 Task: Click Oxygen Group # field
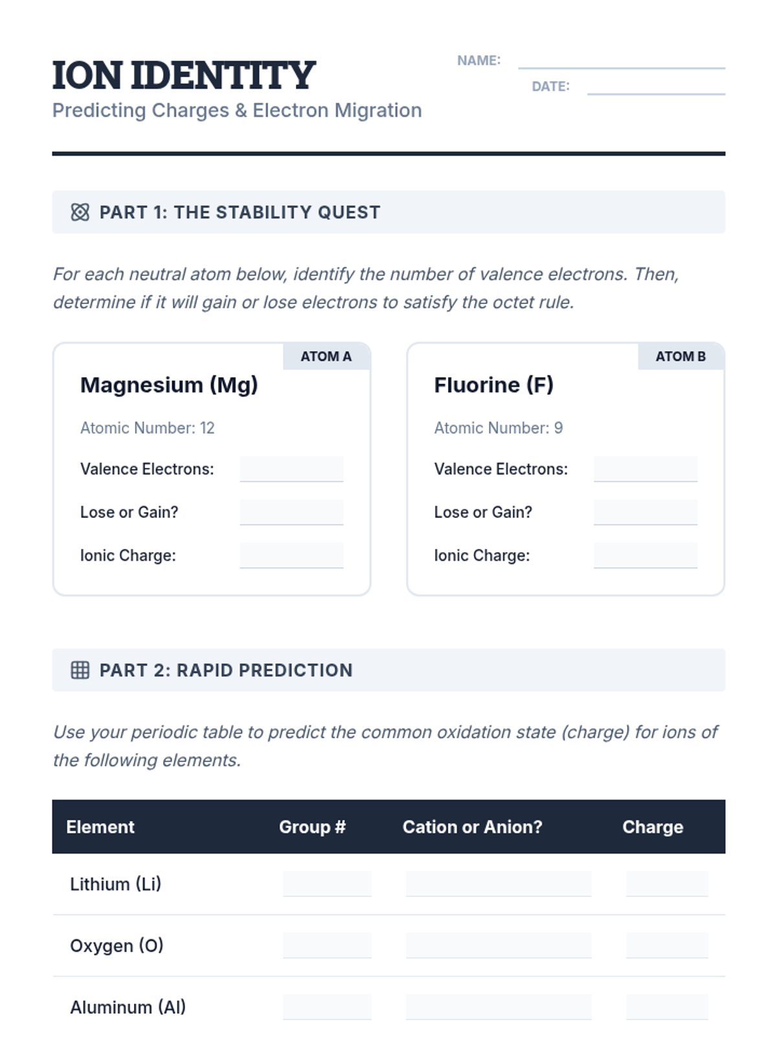click(327, 945)
